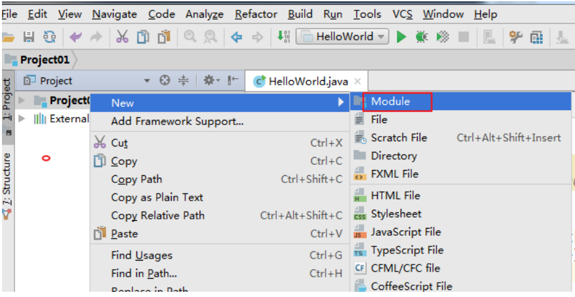This screenshot has height=297, width=575.
Task: Click the Scroll from Source target icon
Action: coord(164,80)
